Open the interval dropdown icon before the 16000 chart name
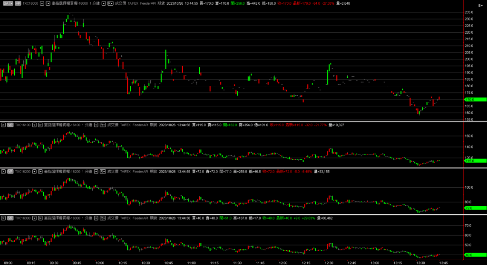The height and width of the screenshot is (265, 487). point(48,3)
